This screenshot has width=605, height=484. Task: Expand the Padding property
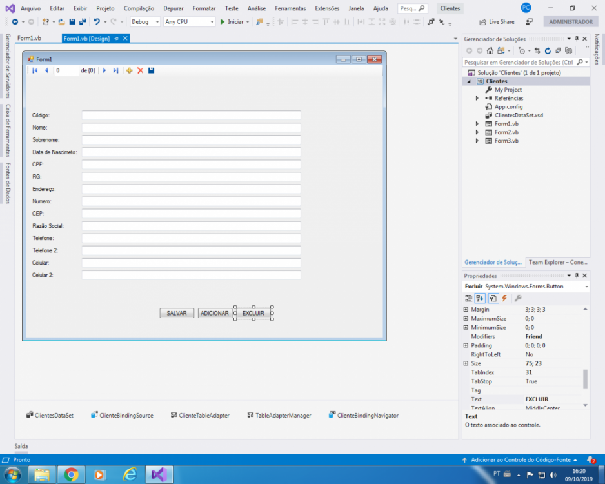tap(466, 345)
